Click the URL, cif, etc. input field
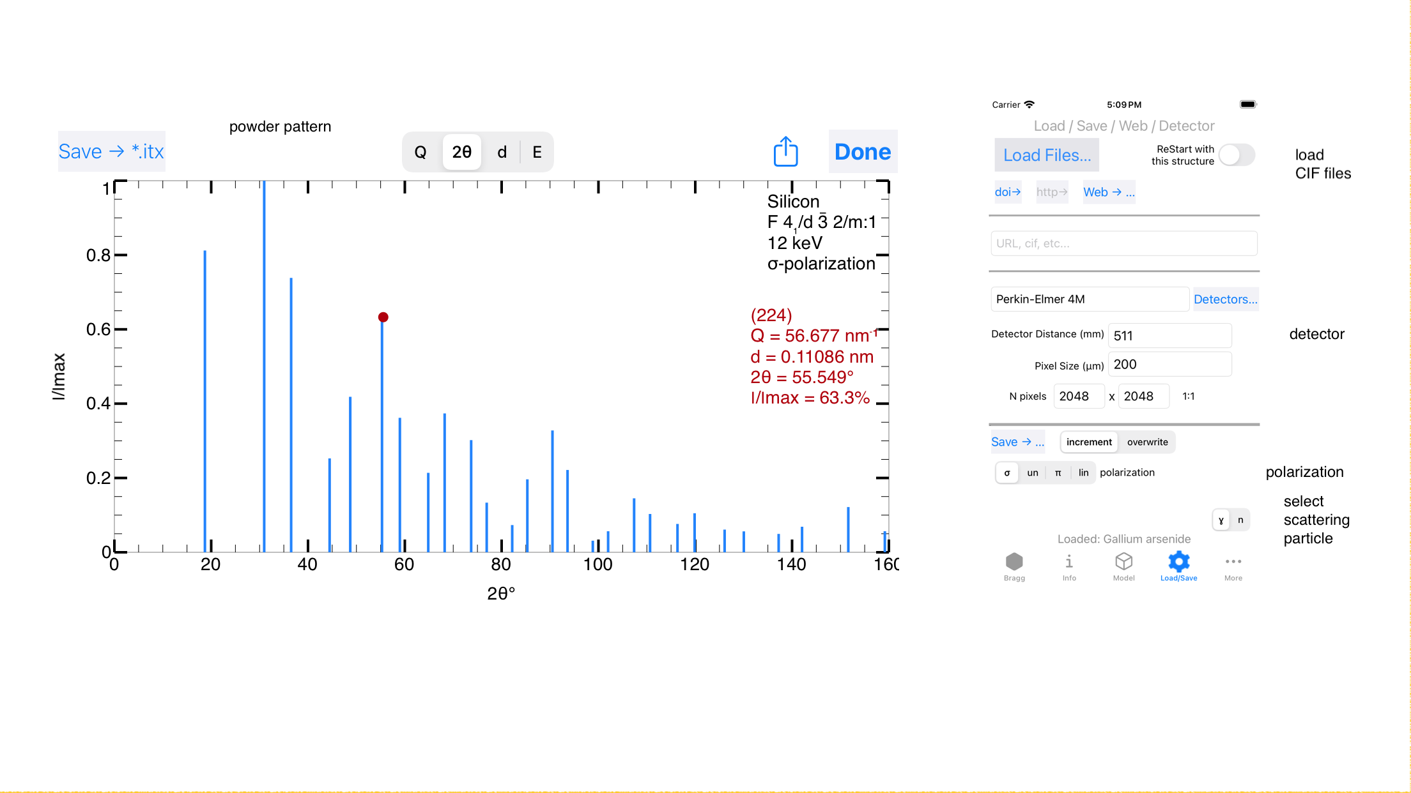Viewport: 1411px width, 793px height. coord(1124,243)
